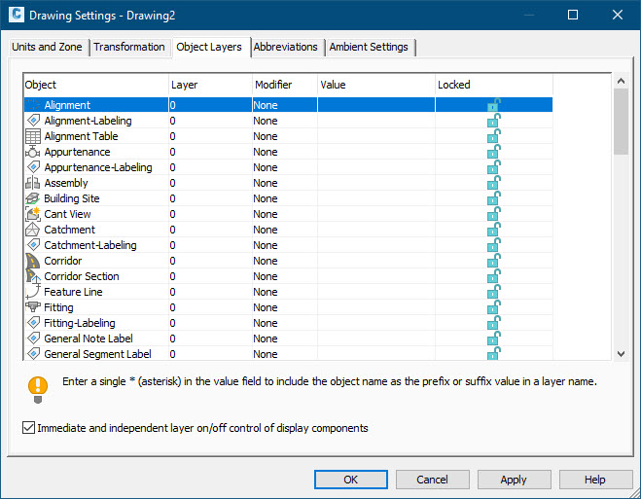641x499 pixels.
Task: Click the Feature Line curve icon
Action: click(33, 292)
